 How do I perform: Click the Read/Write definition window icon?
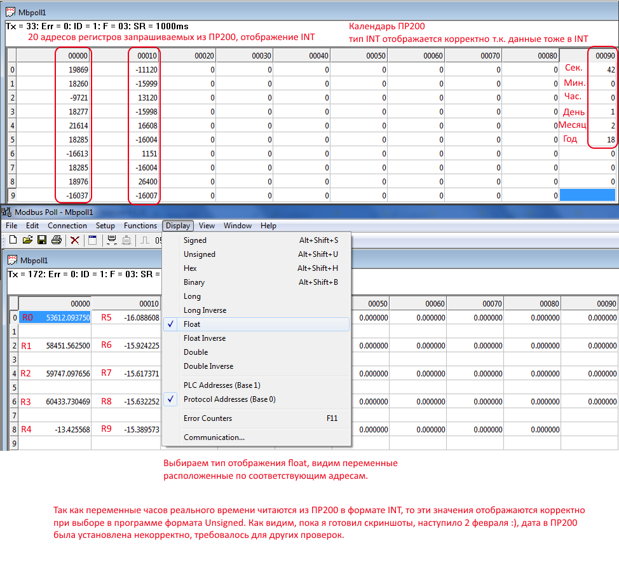92,240
